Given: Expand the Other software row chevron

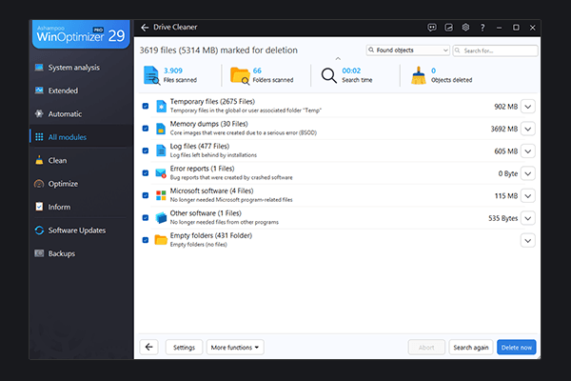Looking at the screenshot, I should (x=527, y=218).
